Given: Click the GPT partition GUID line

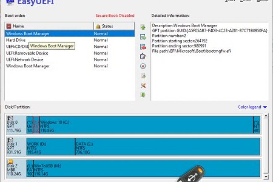Looking at the screenshot, I should click(x=210, y=31).
